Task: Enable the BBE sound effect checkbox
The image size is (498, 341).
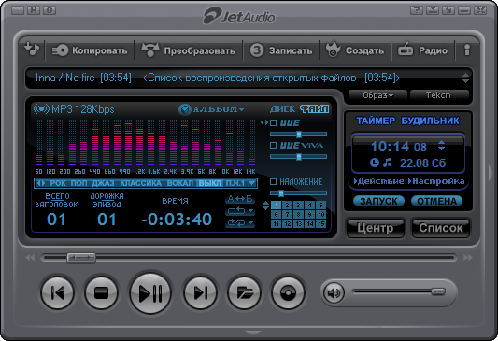Action: (273, 123)
